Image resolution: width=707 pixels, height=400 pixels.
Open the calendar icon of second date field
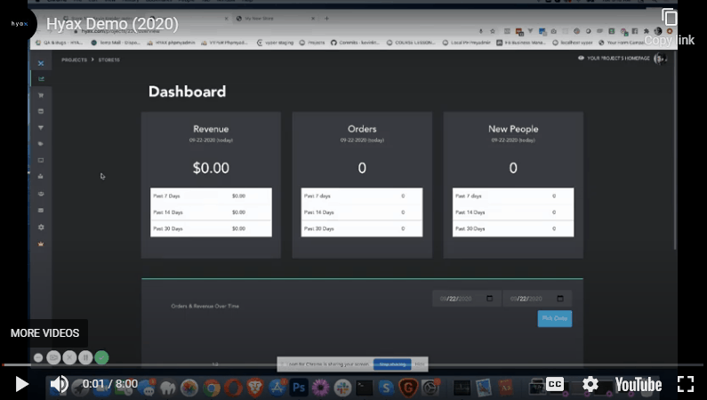(x=560, y=298)
